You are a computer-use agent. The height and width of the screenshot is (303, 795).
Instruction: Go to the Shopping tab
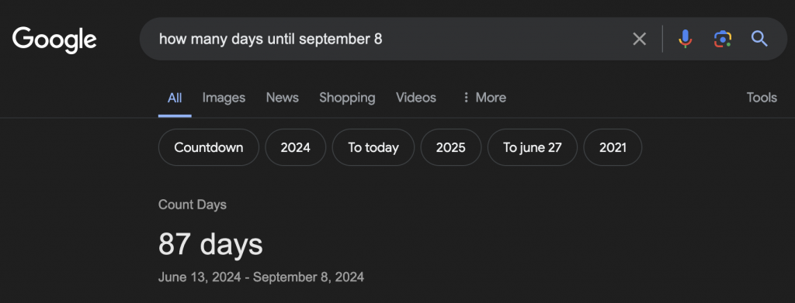pyautogui.click(x=347, y=98)
